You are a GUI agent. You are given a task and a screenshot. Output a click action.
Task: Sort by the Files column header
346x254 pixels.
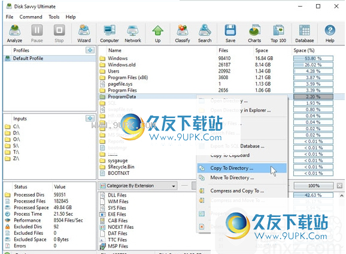tap(223, 50)
